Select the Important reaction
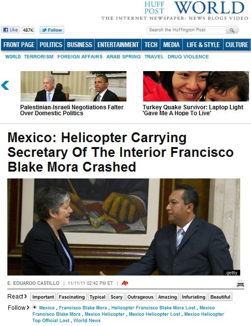This screenshot has height=326, width=251. pyautogui.click(x=43, y=297)
